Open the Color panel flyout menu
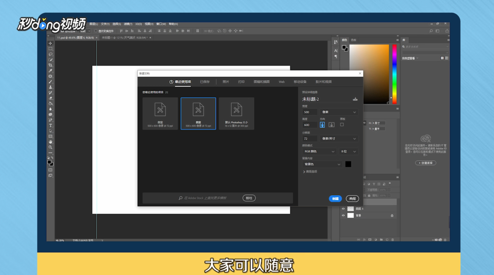The image size is (494, 275). pos(397,40)
